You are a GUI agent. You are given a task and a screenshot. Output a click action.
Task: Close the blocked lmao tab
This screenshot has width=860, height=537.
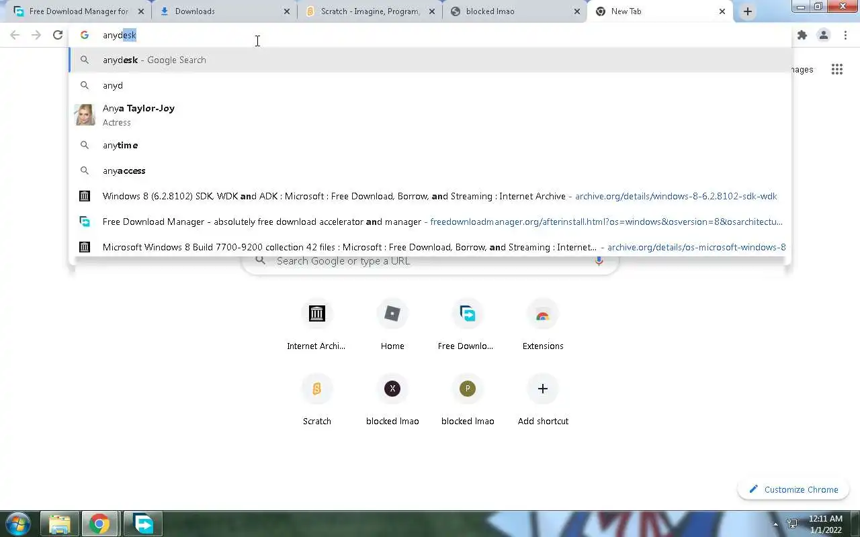(577, 11)
